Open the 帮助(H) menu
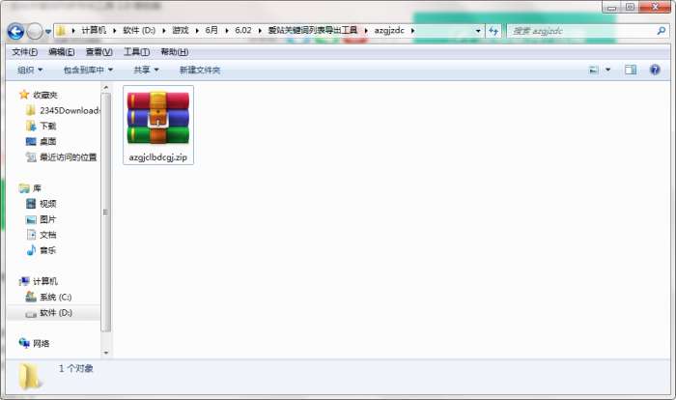 [174, 52]
